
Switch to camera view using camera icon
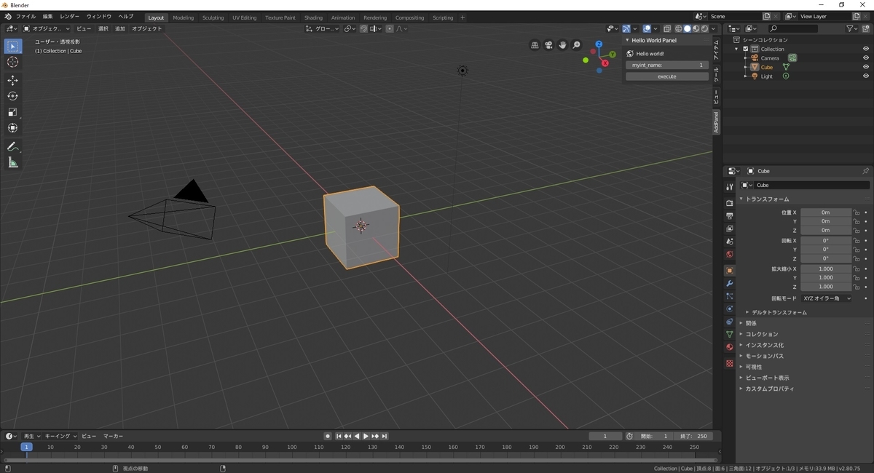(549, 45)
